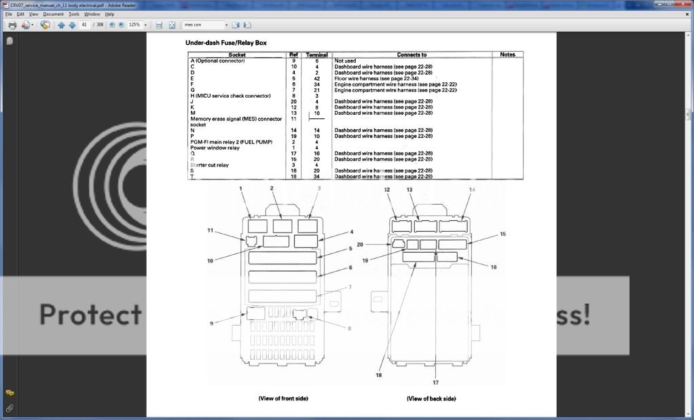694x420 pixels.
Task: Click the find box containing 'mes con'
Action: pyautogui.click(x=202, y=25)
